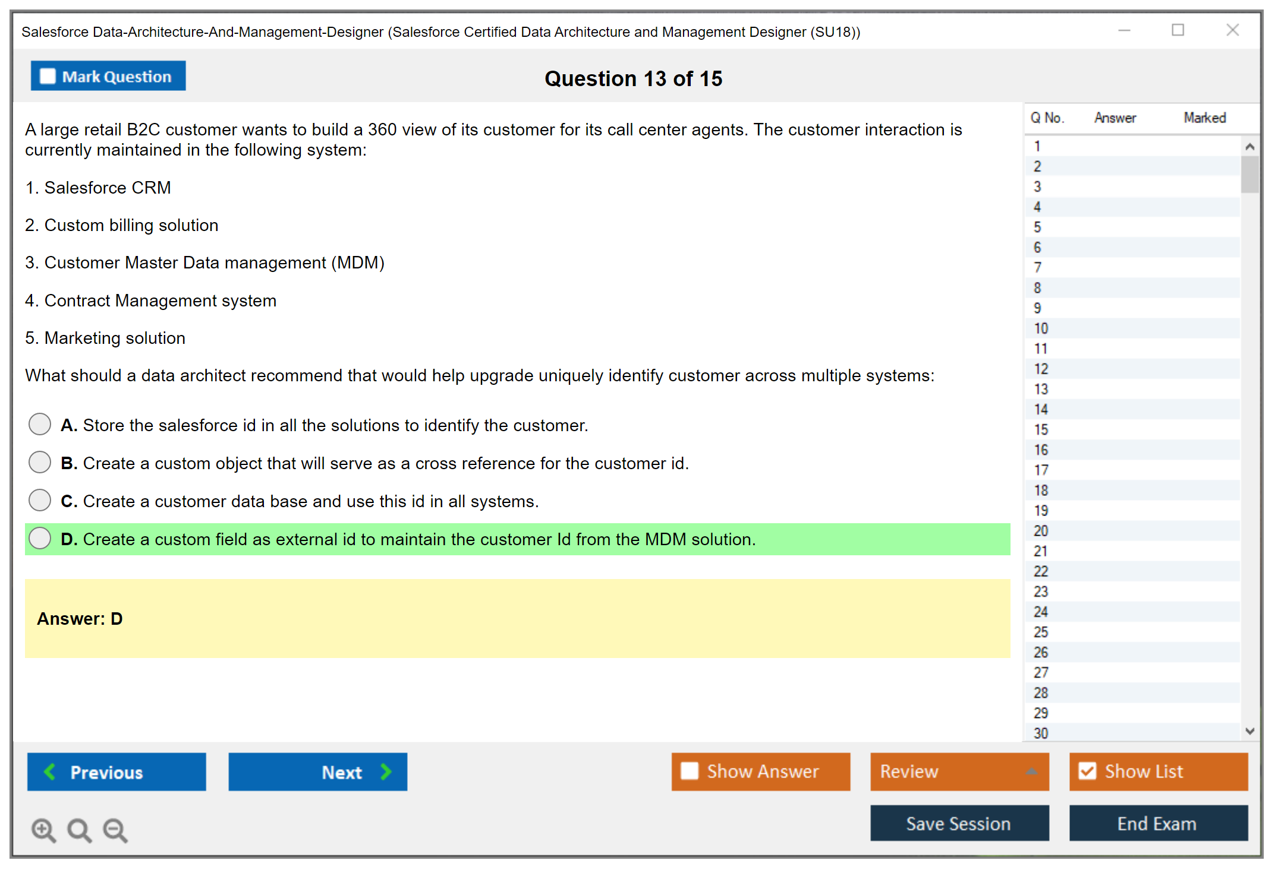Uncheck the Show List checkbox
1278x873 pixels.
point(1087,771)
